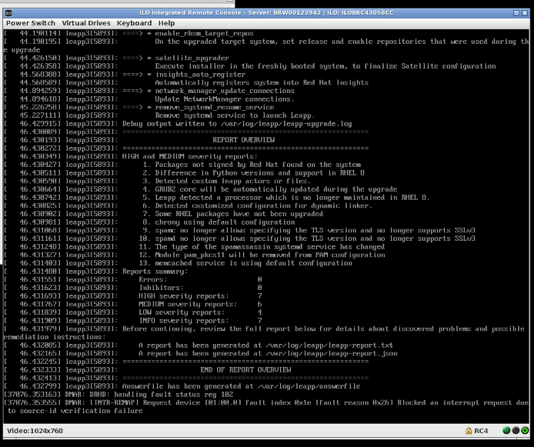
Task: Open the Keyboard menu
Action: [x=134, y=23]
